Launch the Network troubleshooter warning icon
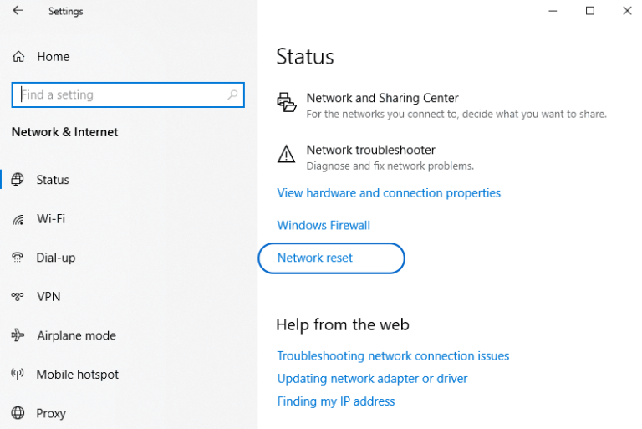642x429 pixels. point(287,155)
